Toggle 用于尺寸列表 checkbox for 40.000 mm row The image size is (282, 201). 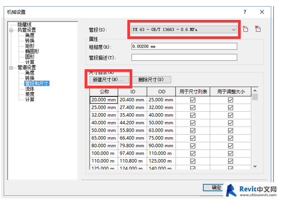[193, 123]
